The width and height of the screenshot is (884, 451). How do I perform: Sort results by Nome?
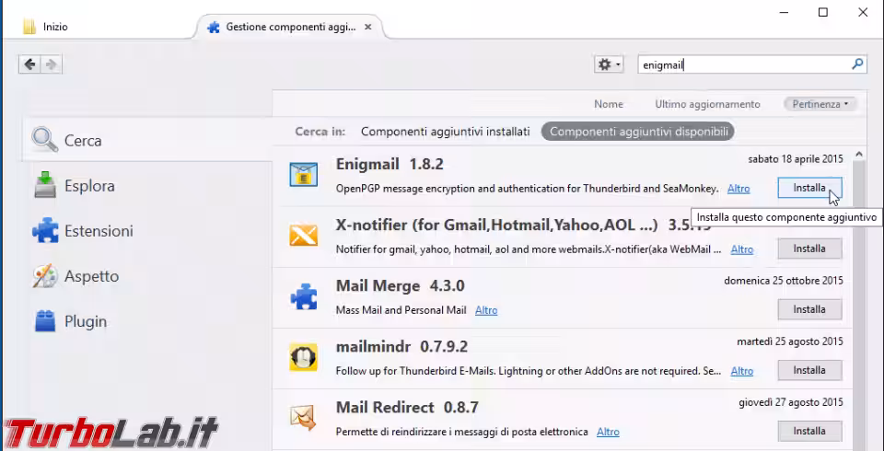pyautogui.click(x=609, y=104)
